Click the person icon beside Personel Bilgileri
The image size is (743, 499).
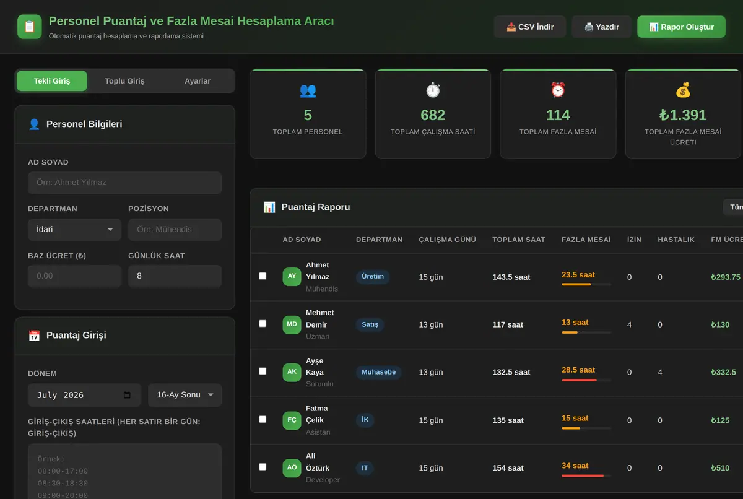(34, 124)
